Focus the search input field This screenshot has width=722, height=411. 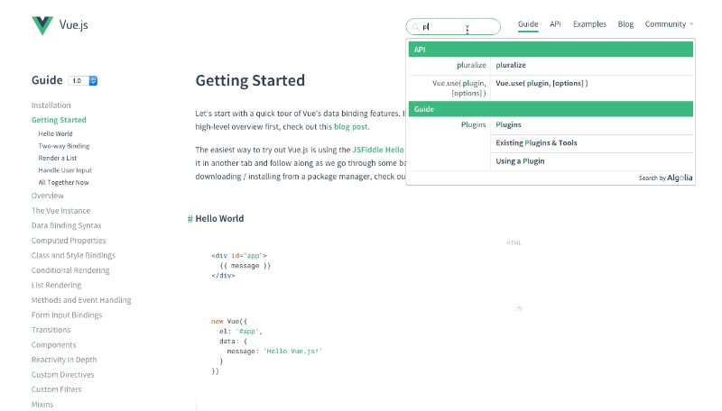(x=453, y=27)
